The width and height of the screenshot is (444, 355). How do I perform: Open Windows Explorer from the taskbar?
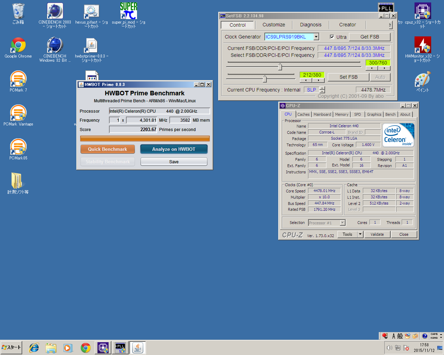pyautogui.click(x=51, y=348)
